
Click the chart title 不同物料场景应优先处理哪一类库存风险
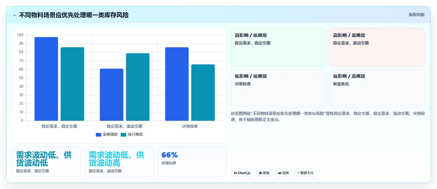click(74, 15)
